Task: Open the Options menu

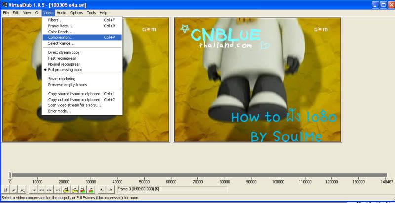Action: pyautogui.click(x=77, y=13)
